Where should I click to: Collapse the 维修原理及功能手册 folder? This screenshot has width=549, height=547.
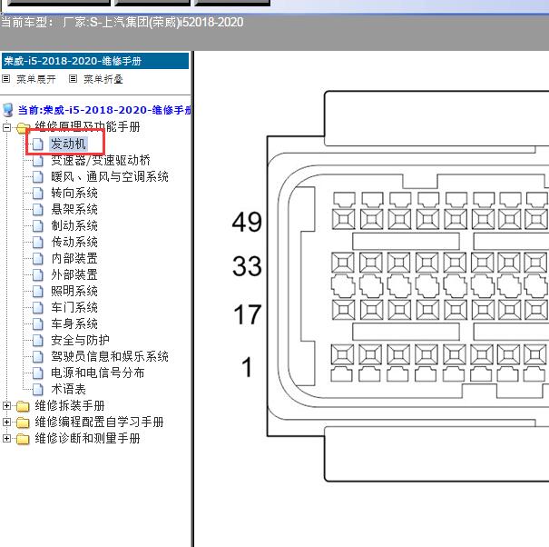[x=6, y=127]
